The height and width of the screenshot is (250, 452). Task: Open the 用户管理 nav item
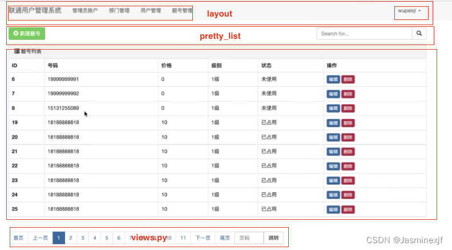151,11
